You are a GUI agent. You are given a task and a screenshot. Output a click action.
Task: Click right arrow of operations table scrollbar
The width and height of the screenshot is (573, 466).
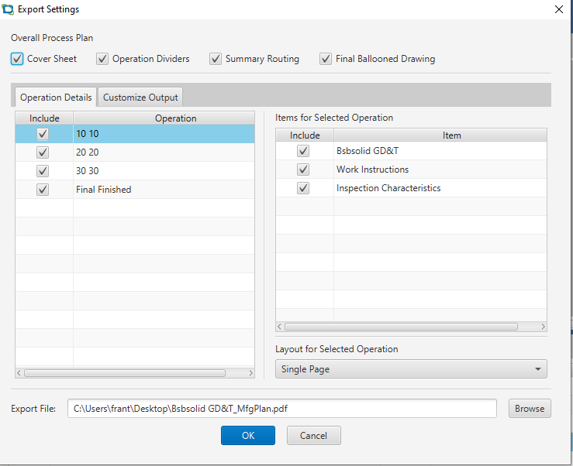tap(250, 373)
